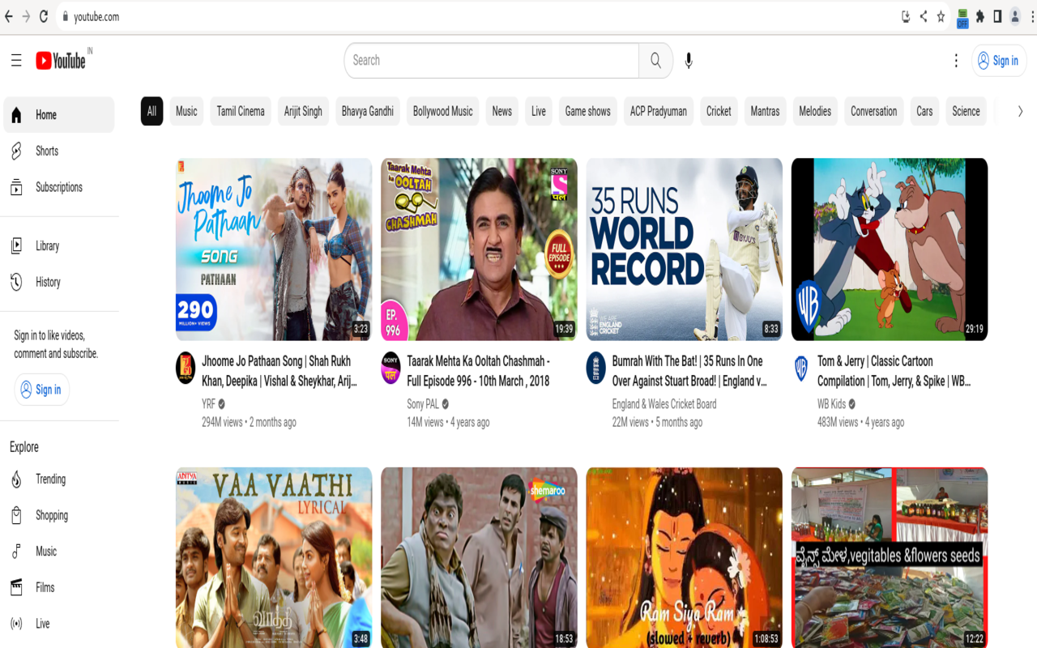This screenshot has width=1037, height=648.
Task: Open the browser profile avatar
Action: click(x=1015, y=16)
